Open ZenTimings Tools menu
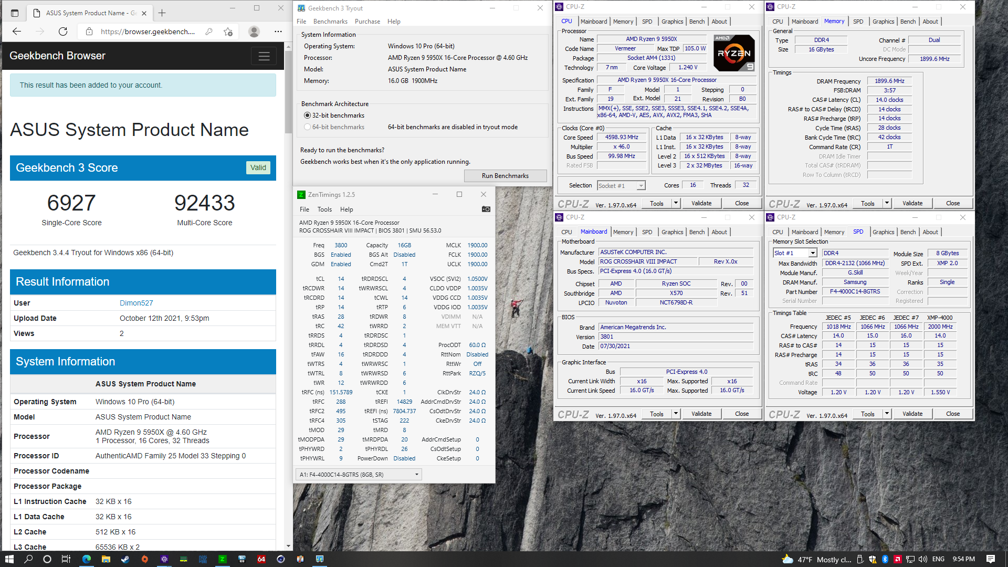The height and width of the screenshot is (567, 1008). tap(324, 209)
